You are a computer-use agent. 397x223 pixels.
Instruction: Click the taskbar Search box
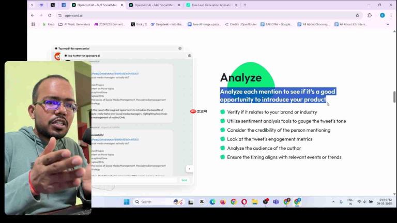click(x=152, y=202)
